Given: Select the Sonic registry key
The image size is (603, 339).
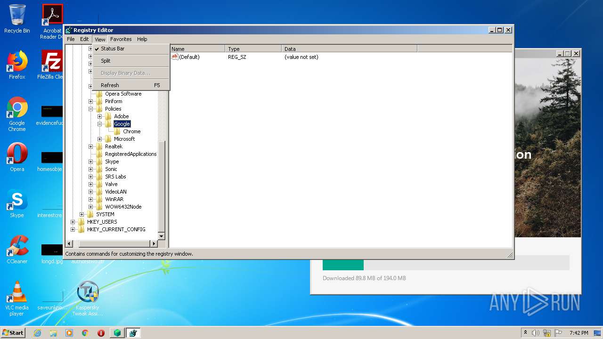Looking at the screenshot, I should (111, 169).
